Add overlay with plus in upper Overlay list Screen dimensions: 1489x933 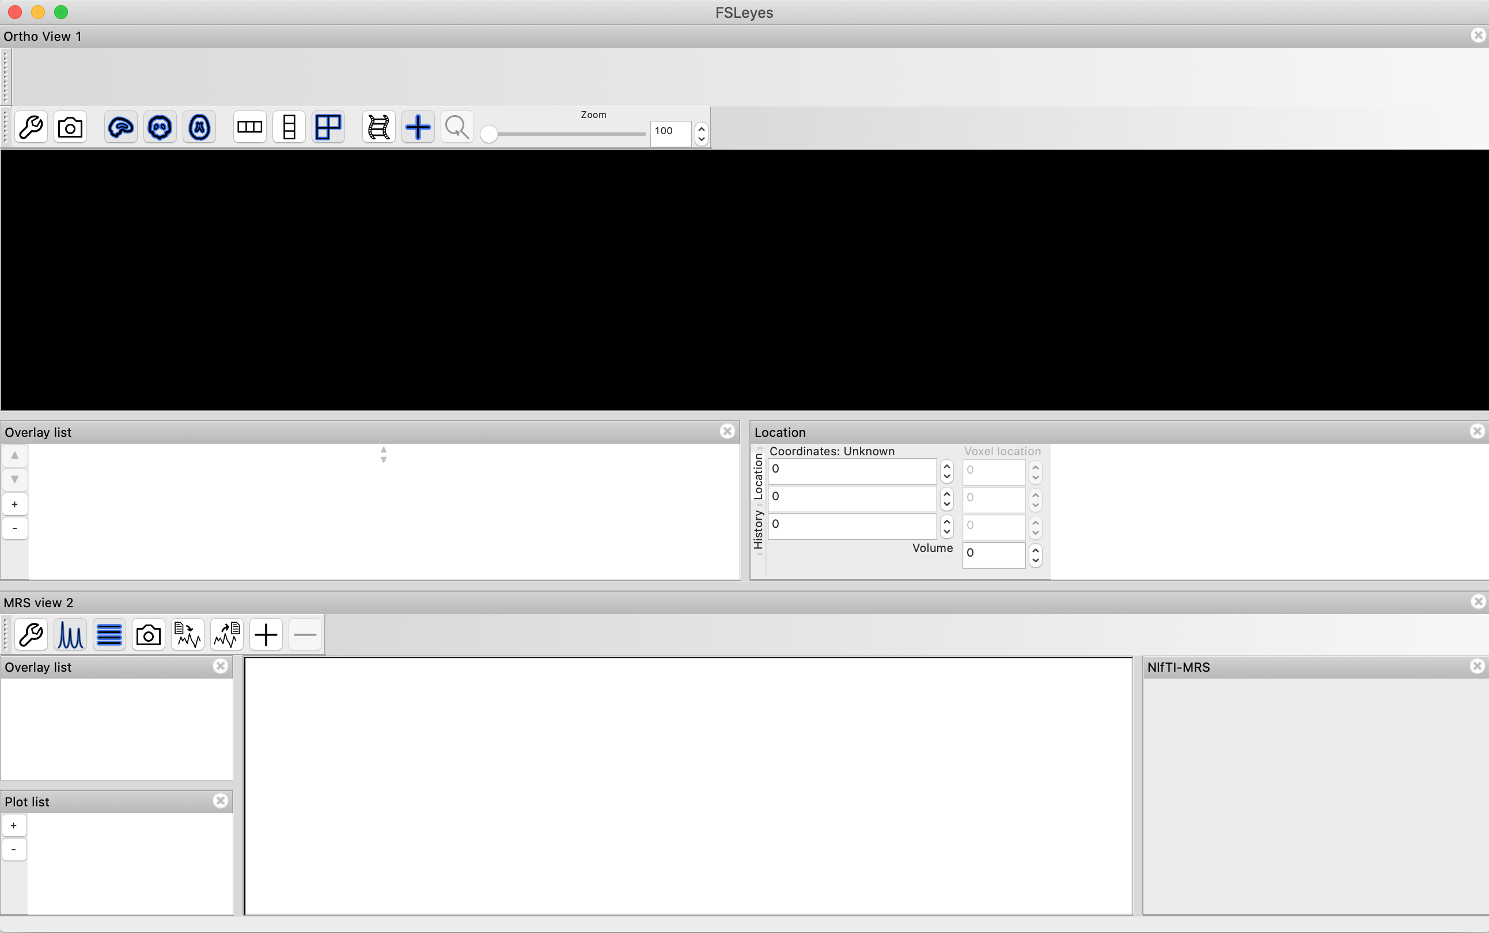pyautogui.click(x=15, y=504)
